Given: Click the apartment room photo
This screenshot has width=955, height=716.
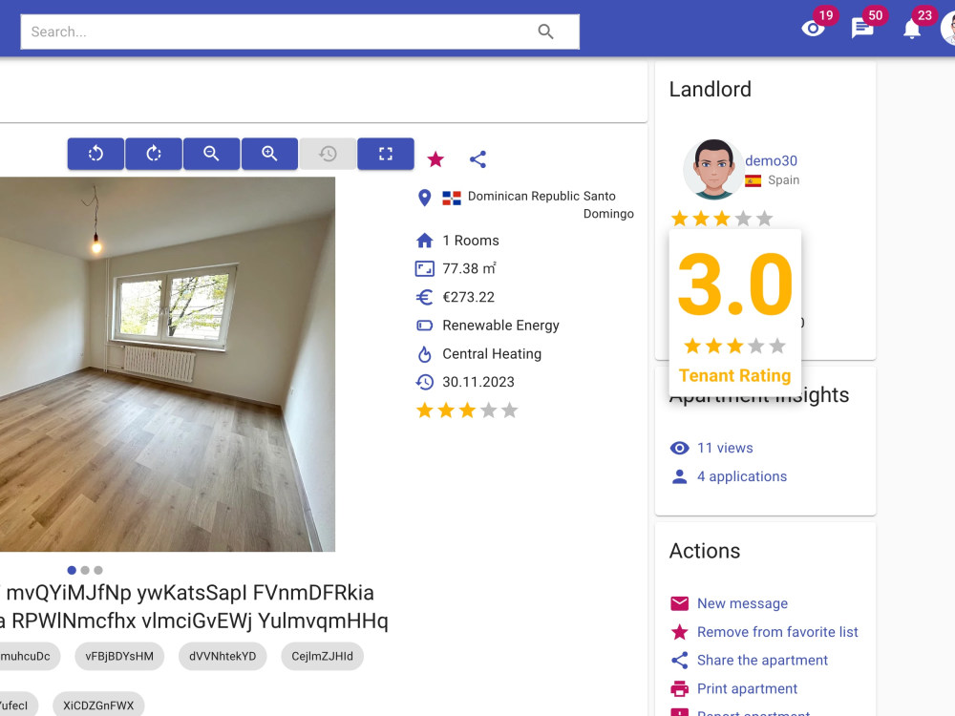Looking at the screenshot, I should (x=167, y=364).
